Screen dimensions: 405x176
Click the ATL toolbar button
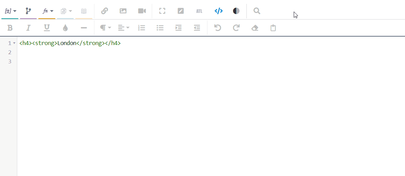pyautogui.click(x=199, y=11)
